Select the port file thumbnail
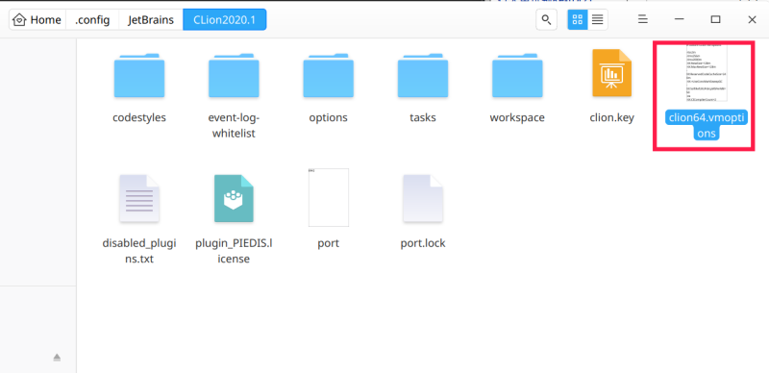Screen dimensions: 769x373 click(x=329, y=197)
